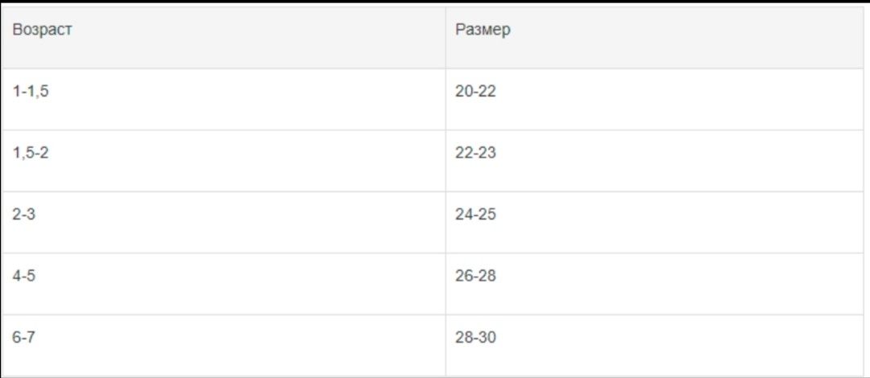Click the Возраст column header
Image resolution: width=870 pixels, height=378 pixels.
[223, 38]
